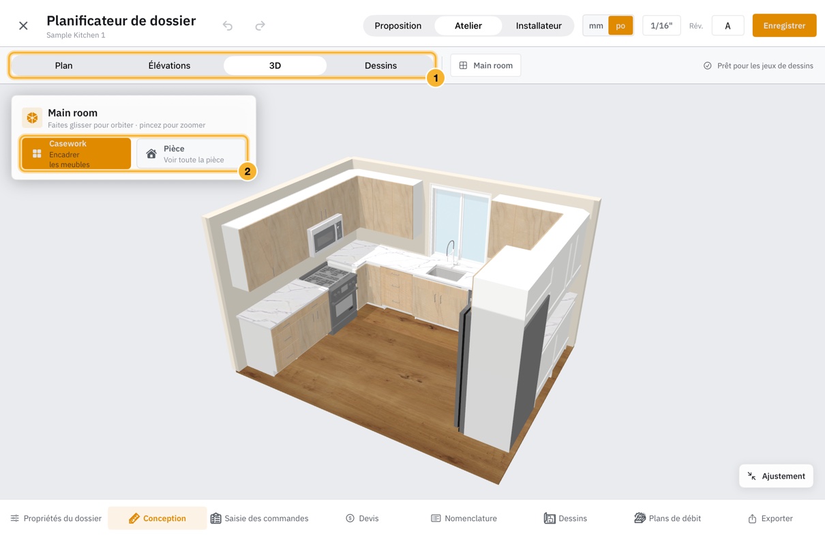Switch to the Installateur mode

pyautogui.click(x=539, y=26)
